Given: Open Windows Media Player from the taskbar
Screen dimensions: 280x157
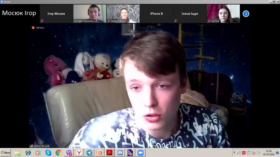Looking at the screenshot, I should tap(38, 153).
